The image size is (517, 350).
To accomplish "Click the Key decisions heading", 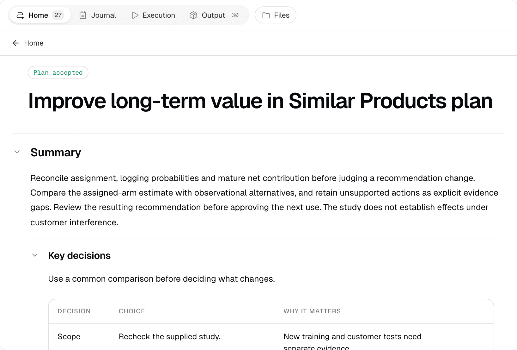I will click(x=79, y=255).
